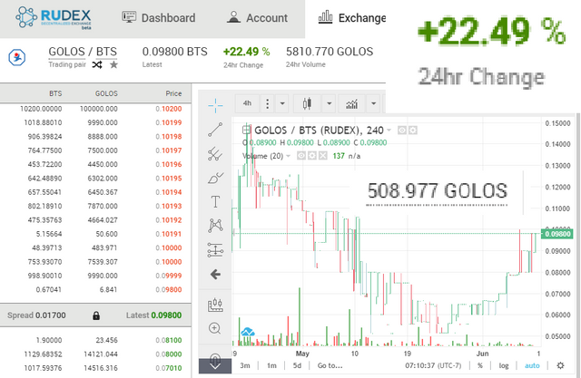Switch to the Exchange tab
Screen dimensions: 581x378
[x=351, y=17]
